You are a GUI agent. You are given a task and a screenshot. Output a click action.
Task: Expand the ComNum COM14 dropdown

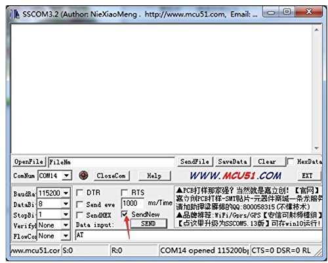coord(66,176)
